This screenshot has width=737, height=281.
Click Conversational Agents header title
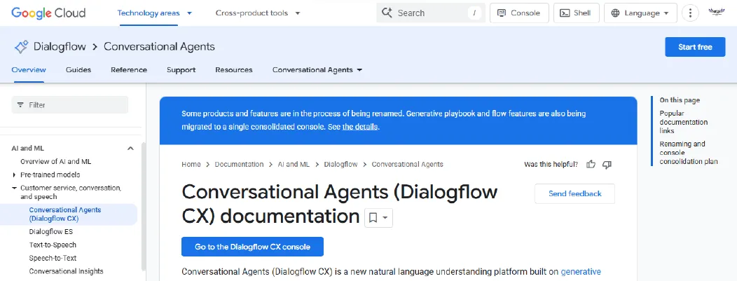point(159,46)
